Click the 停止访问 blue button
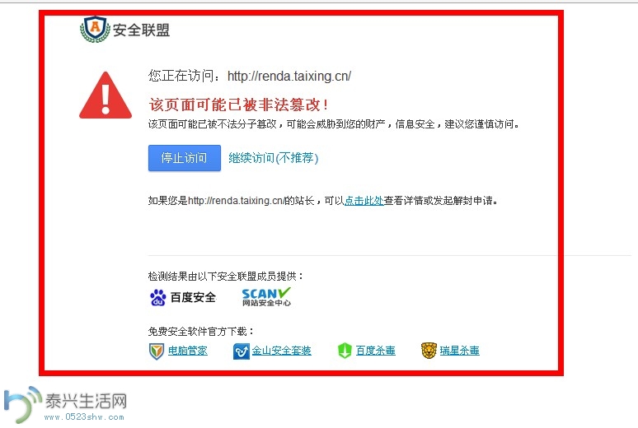The height and width of the screenshot is (428, 638). click(185, 158)
